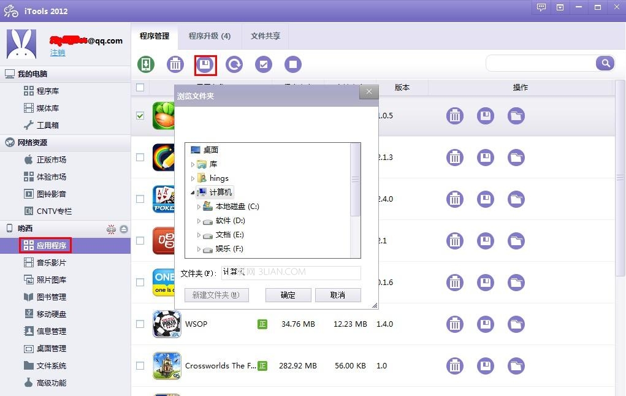Select all apps using the checkmark toolbar icon
This screenshot has height=396, width=626.
click(x=263, y=64)
